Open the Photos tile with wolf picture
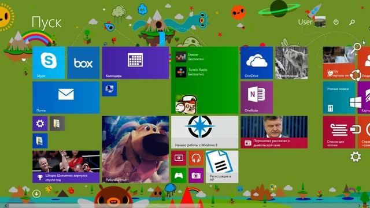The height and width of the screenshot is (208, 370). pos(291,63)
